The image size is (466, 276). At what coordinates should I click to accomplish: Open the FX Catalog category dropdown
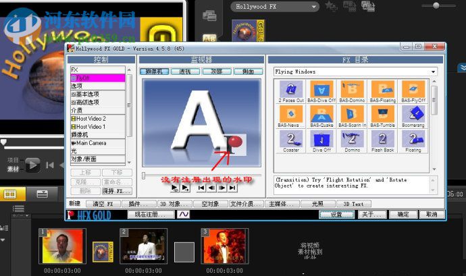[433, 72]
